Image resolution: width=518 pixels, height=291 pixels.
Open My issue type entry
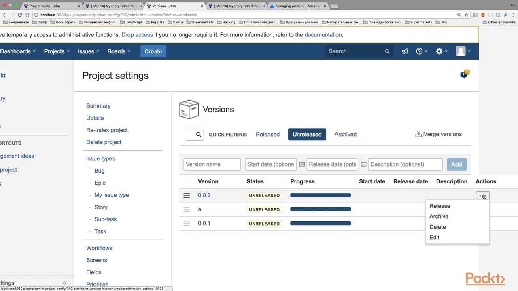112,195
